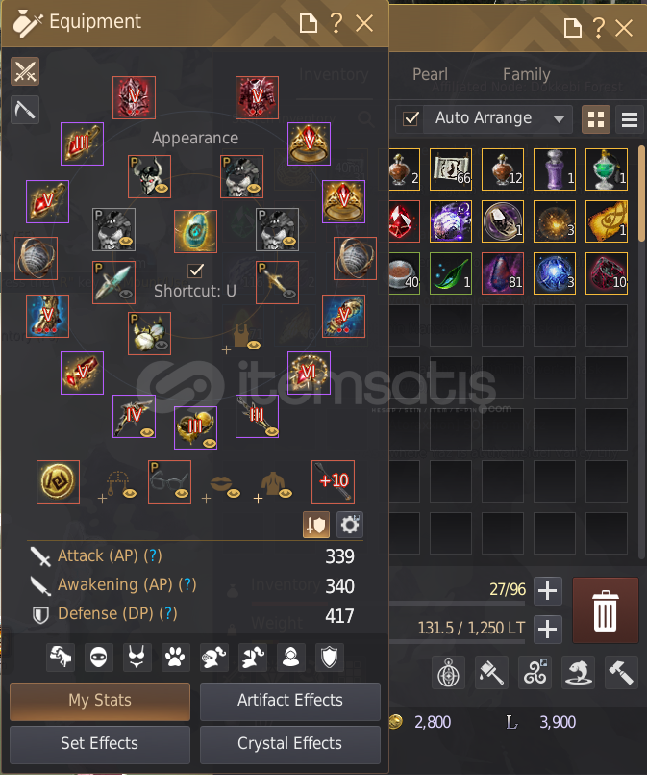This screenshot has width=647, height=775.
Task: Switch inventory to grid view
Action: pos(596,119)
